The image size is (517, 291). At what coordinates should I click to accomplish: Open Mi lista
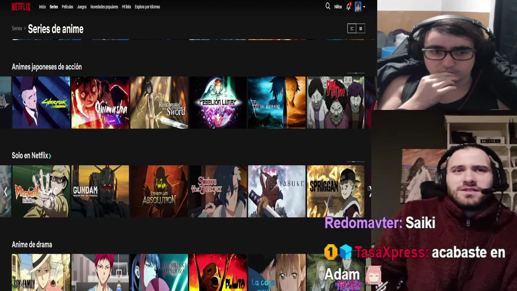point(126,7)
